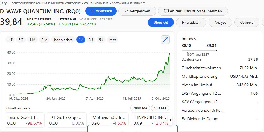Open An der Diskussion teilnehmen
The height and width of the screenshot is (132, 264).
coord(193,11)
